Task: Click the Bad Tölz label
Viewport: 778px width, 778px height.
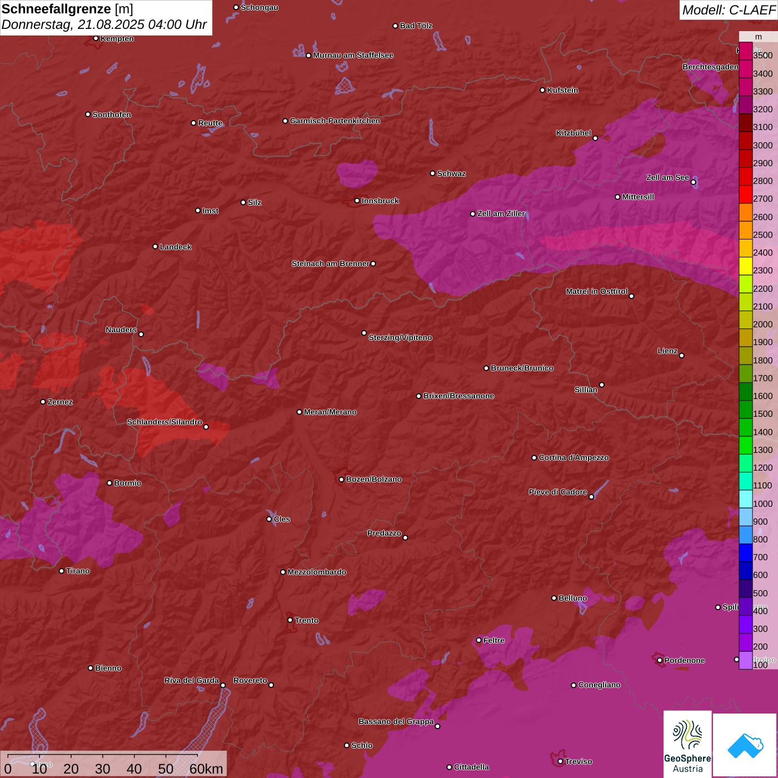Action: point(416,26)
